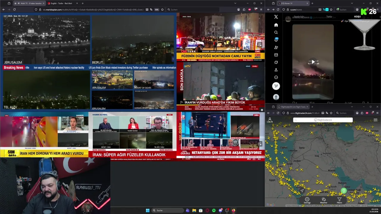Viewport: 381px width, 214px height.
Task: Click A Haber stream picture-in-picture icon
Action: [260, 144]
